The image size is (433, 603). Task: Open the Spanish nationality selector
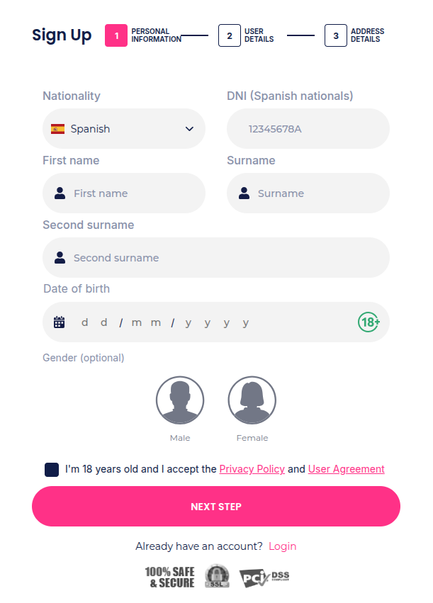(124, 128)
